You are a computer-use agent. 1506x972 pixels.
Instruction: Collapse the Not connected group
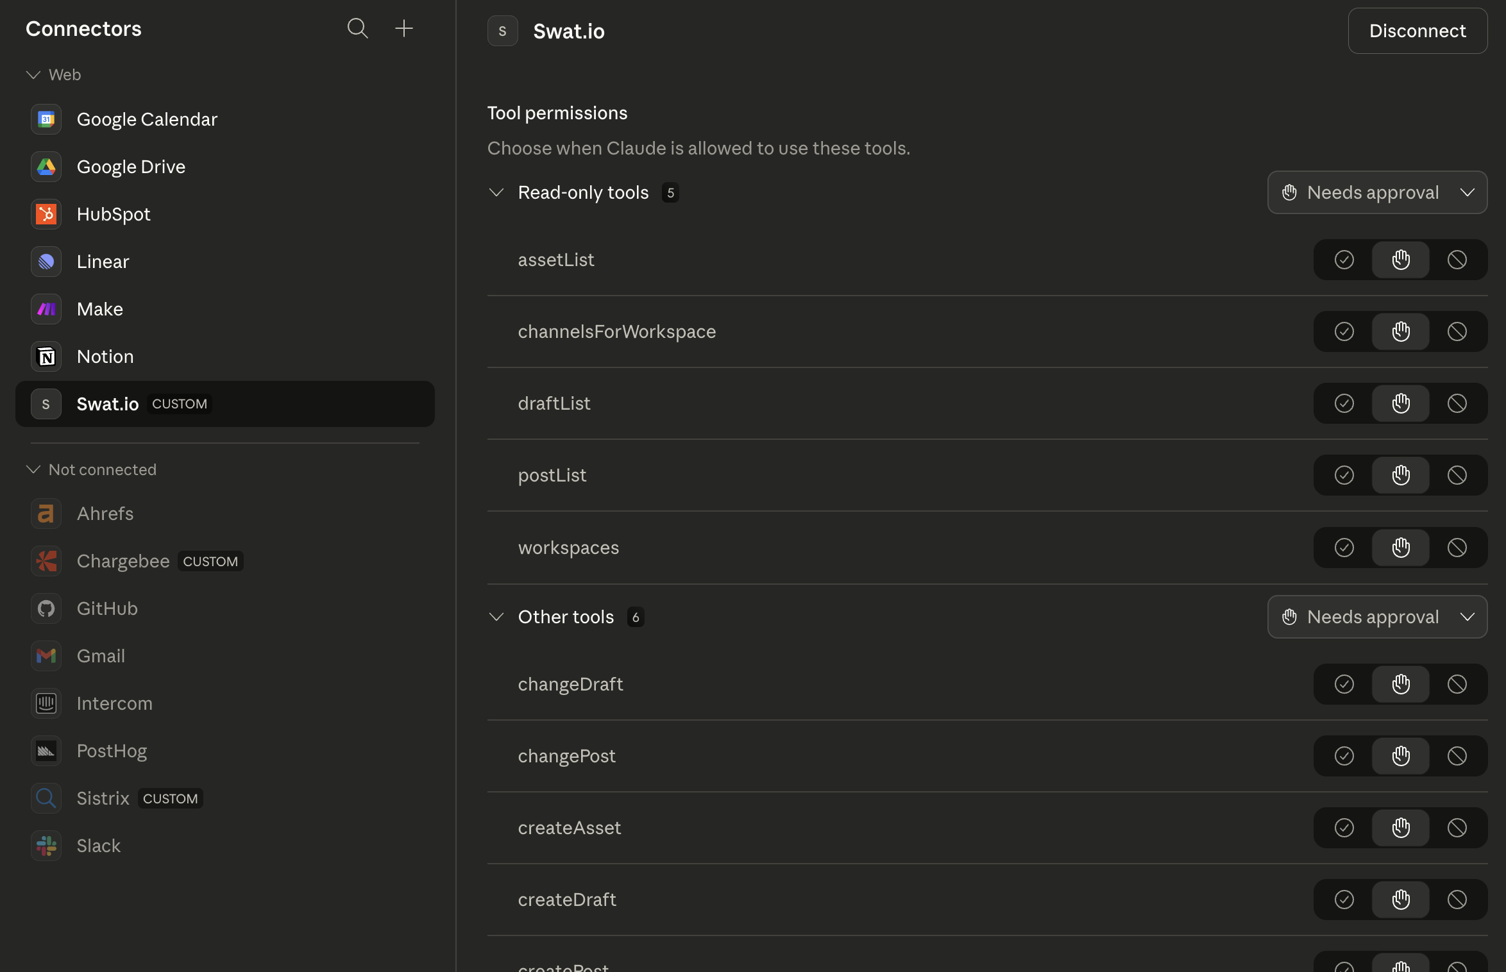pyautogui.click(x=33, y=469)
